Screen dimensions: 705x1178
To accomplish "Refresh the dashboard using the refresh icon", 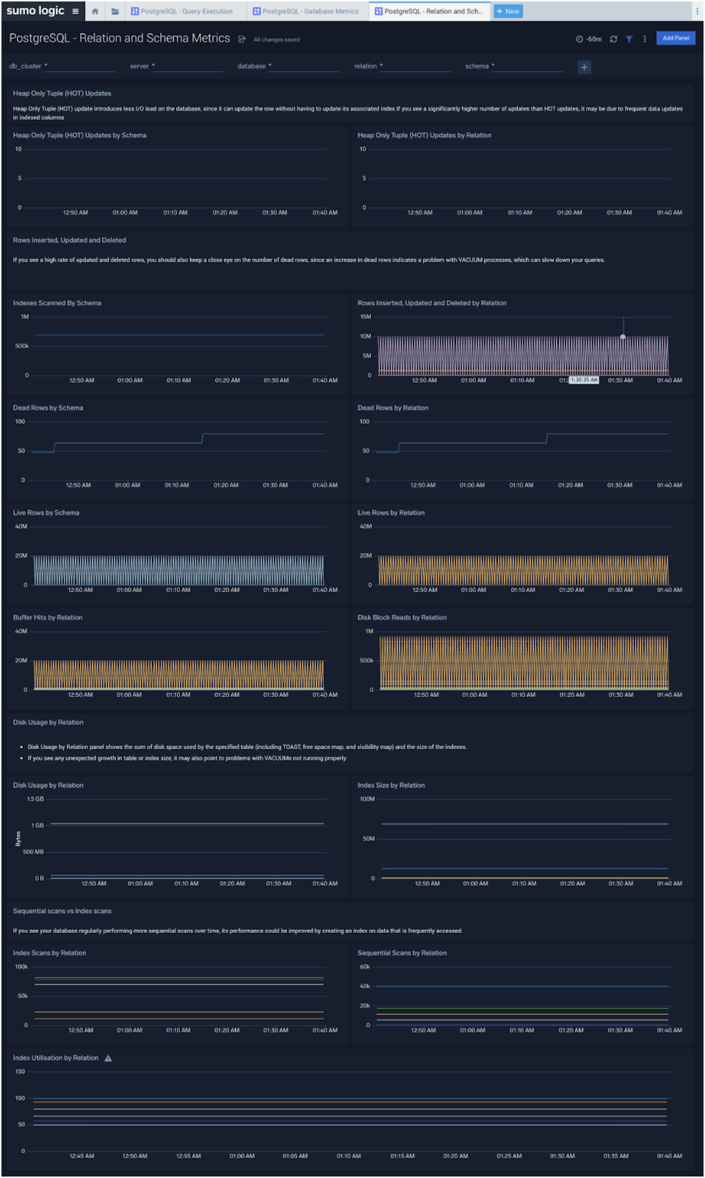I will coord(614,39).
